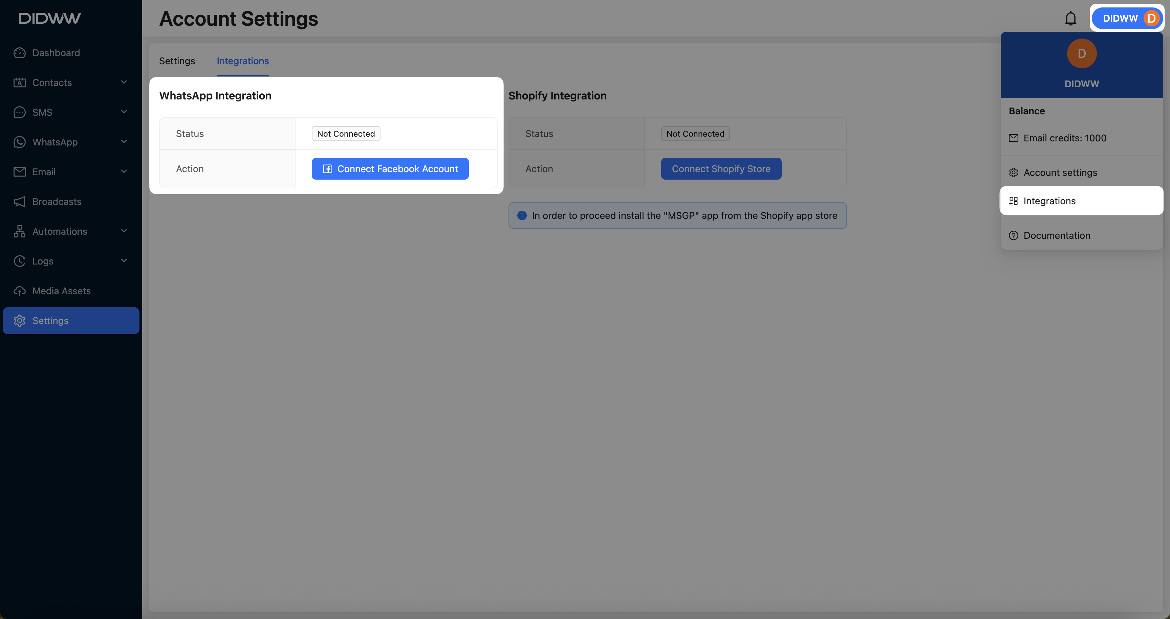Click the Logs clock icon
1170x619 pixels.
pyautogui.click(x=20, y=261)
